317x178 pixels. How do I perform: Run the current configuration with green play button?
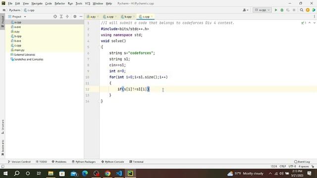276,10
